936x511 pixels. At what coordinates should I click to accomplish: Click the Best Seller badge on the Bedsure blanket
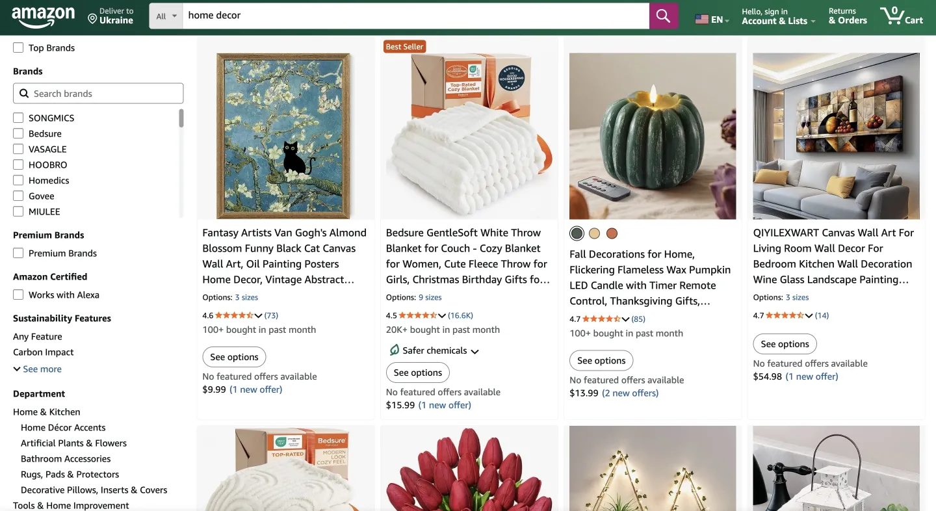click(x=404, y=47)
